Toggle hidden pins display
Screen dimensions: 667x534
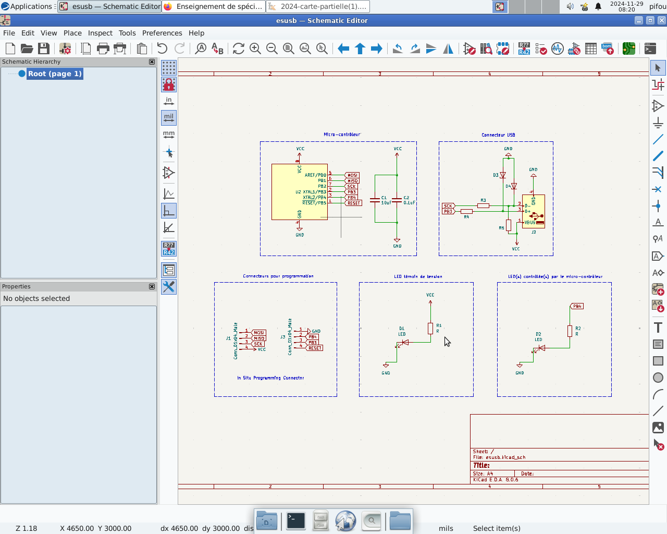click(169, 173)
